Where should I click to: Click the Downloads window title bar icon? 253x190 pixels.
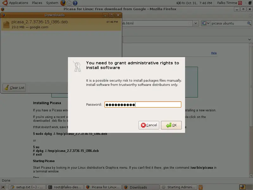click(3, 15)
